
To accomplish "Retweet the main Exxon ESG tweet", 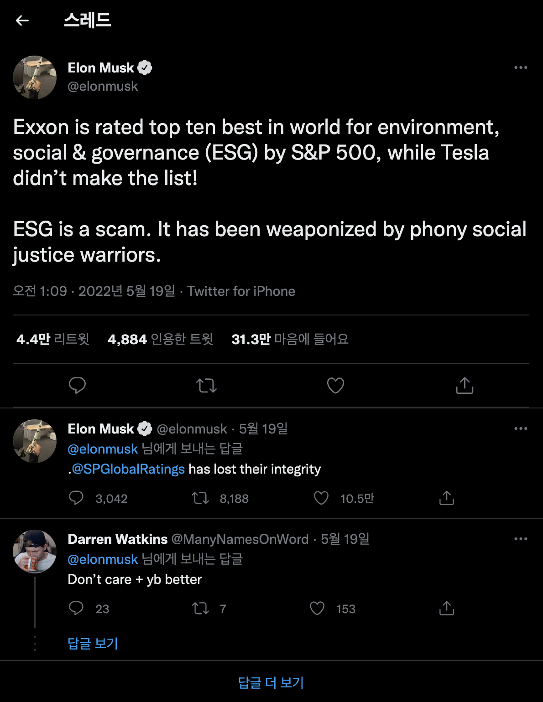I will (x=206, y=386).
